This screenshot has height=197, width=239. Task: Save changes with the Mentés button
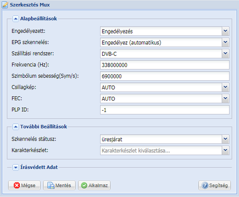point(59,185)
